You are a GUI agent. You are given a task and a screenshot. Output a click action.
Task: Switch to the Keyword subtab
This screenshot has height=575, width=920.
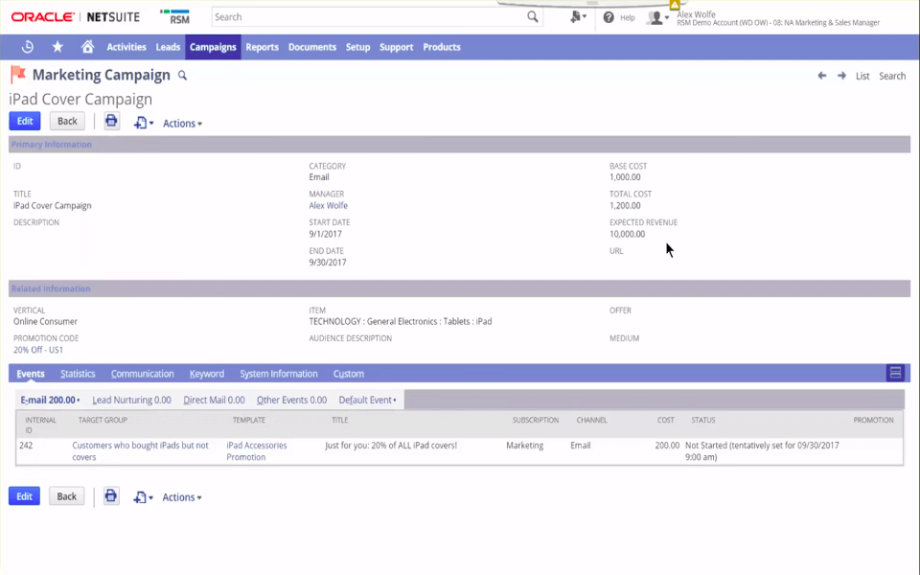pyautogui.click(x=207, y=374)
